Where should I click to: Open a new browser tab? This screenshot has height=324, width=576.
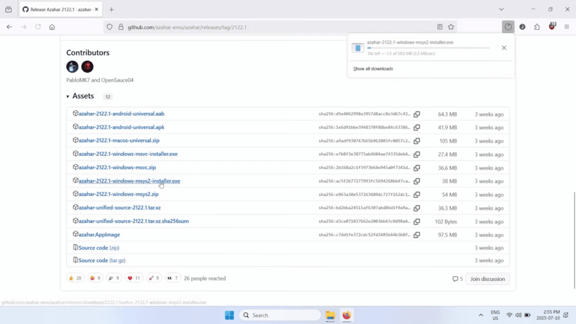(112, 10)
